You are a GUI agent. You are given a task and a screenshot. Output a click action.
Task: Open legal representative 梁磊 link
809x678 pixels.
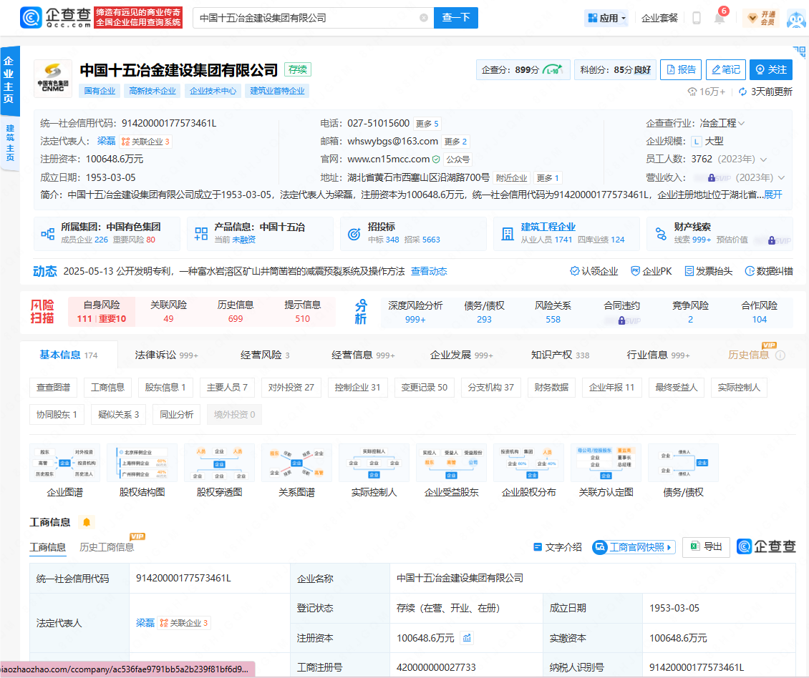point(106,142)
